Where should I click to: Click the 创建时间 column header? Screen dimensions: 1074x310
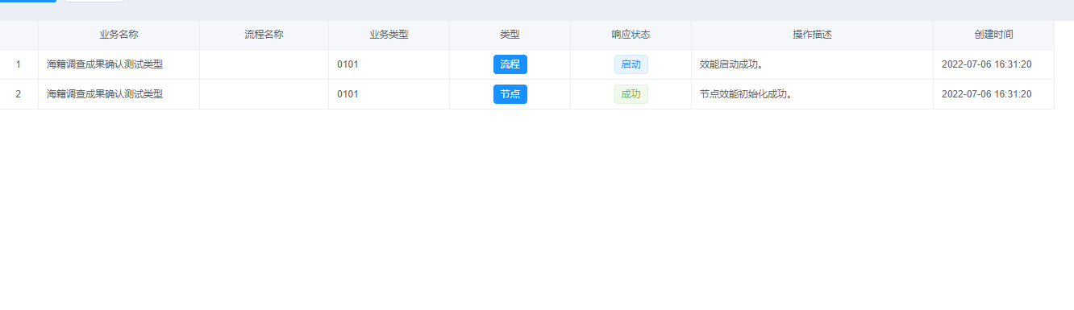[x=993, y=35]
